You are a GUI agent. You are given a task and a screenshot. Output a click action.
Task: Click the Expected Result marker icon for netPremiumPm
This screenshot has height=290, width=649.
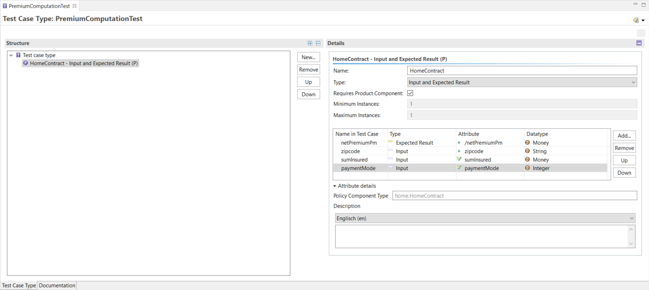click(390, 142)
